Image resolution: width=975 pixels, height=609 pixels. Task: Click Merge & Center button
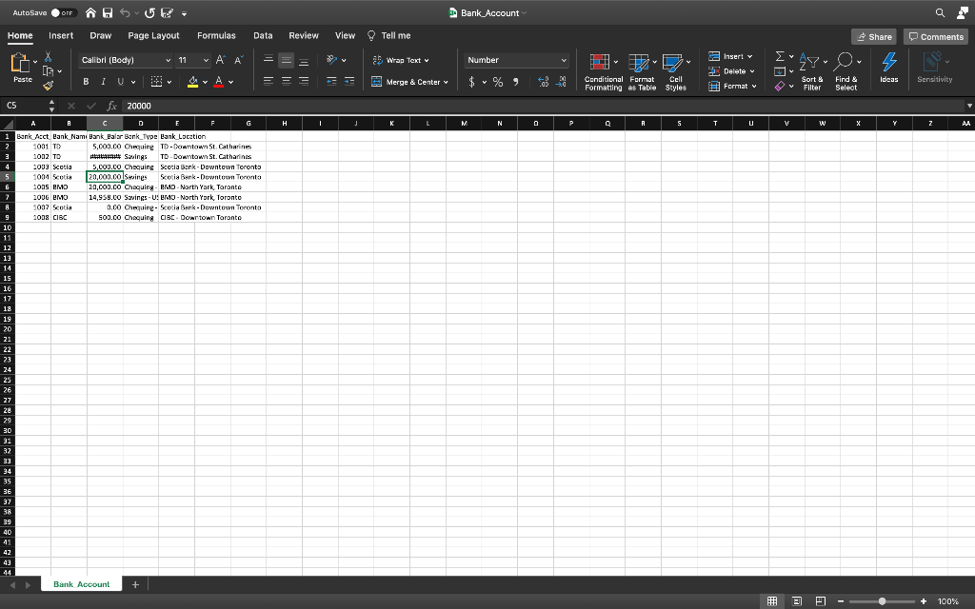[x=409, y=82]
